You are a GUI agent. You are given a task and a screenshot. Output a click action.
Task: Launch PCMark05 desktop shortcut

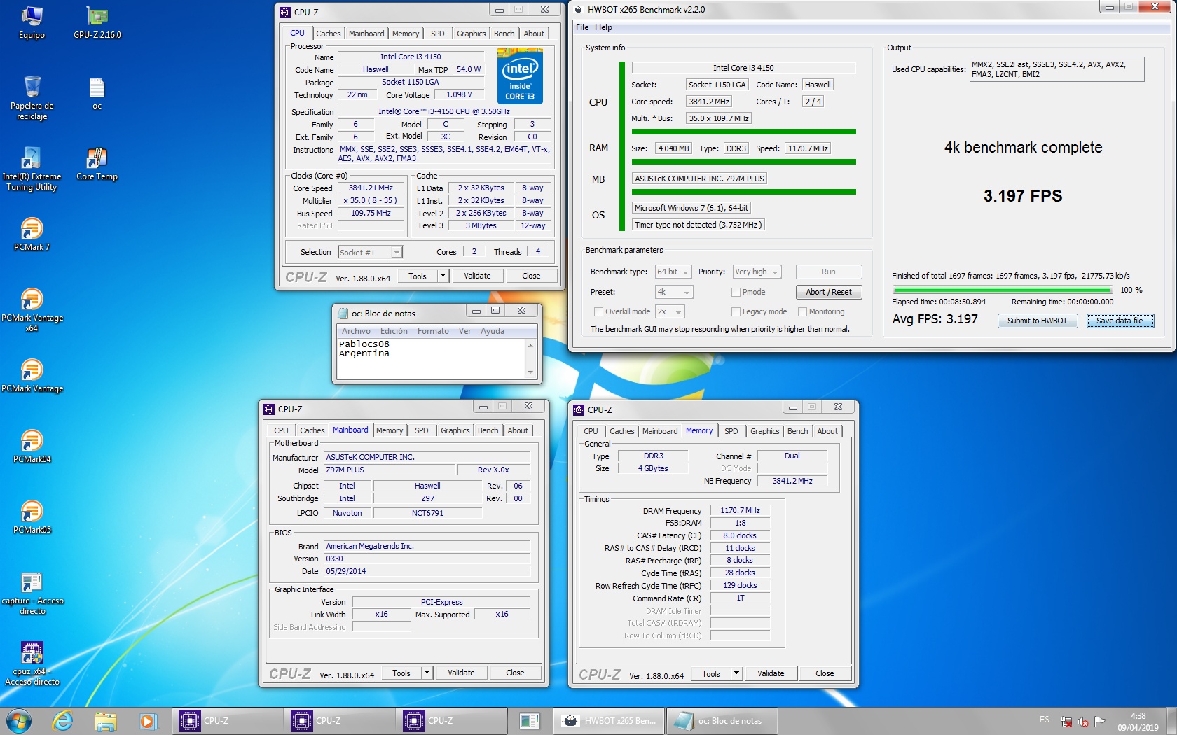pyautogui.click(x=32, y=517)
